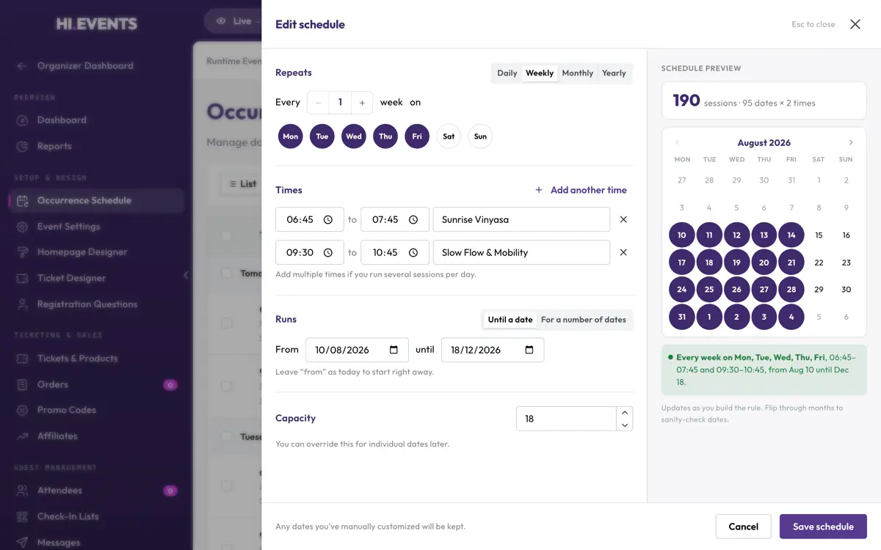The width and height of the screenshot is (881, 550).
Task: Toggle Wed weekday off
Action: (354, 136)
